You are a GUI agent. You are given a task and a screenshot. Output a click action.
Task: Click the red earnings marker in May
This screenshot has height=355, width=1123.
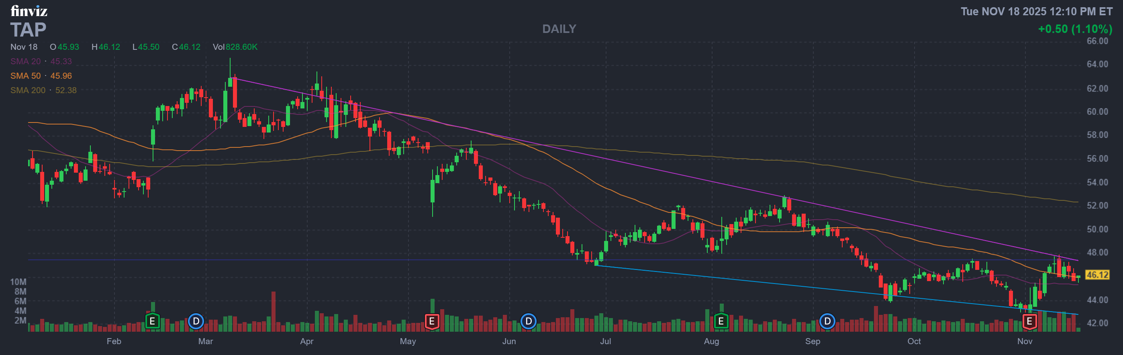pos(432,321)
